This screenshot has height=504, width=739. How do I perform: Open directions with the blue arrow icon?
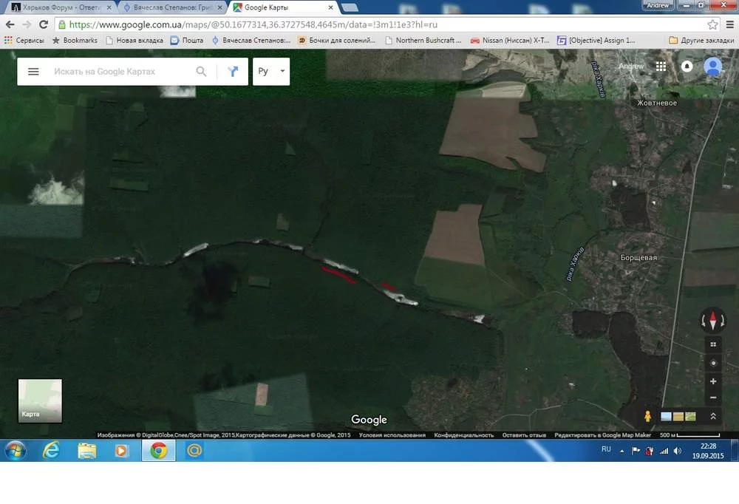click(233, 71)
